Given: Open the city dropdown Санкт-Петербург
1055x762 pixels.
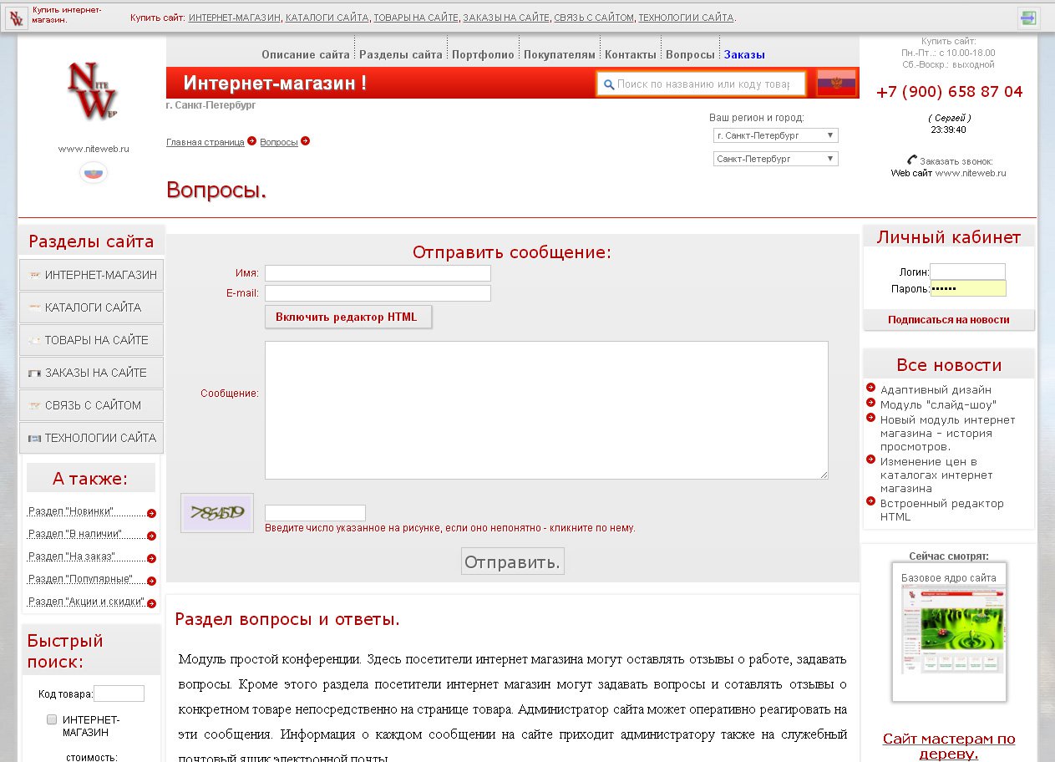Looking at the screenshot, I should point(776,159).
